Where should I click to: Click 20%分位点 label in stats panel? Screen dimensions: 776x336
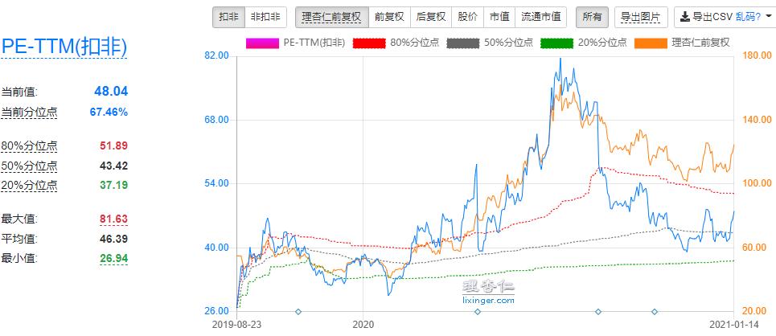(29, 186)
